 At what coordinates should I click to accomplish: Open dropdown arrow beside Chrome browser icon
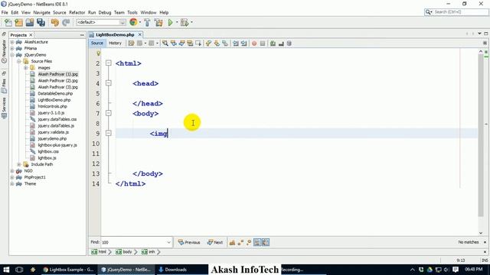[x=140, y=22]
